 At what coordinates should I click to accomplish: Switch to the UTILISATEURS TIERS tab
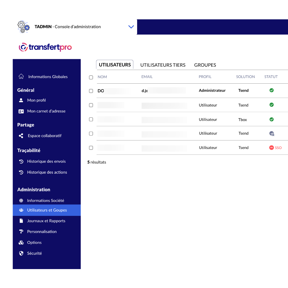[163, 65]
